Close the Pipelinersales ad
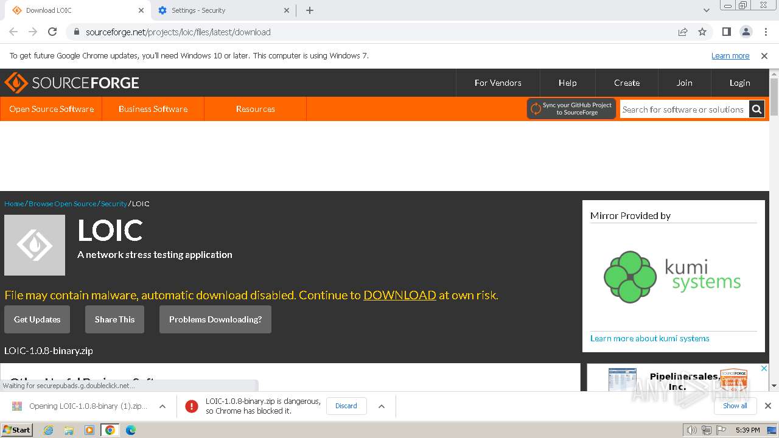This screenshot has width=779, height=438. (x=764, y=368)
